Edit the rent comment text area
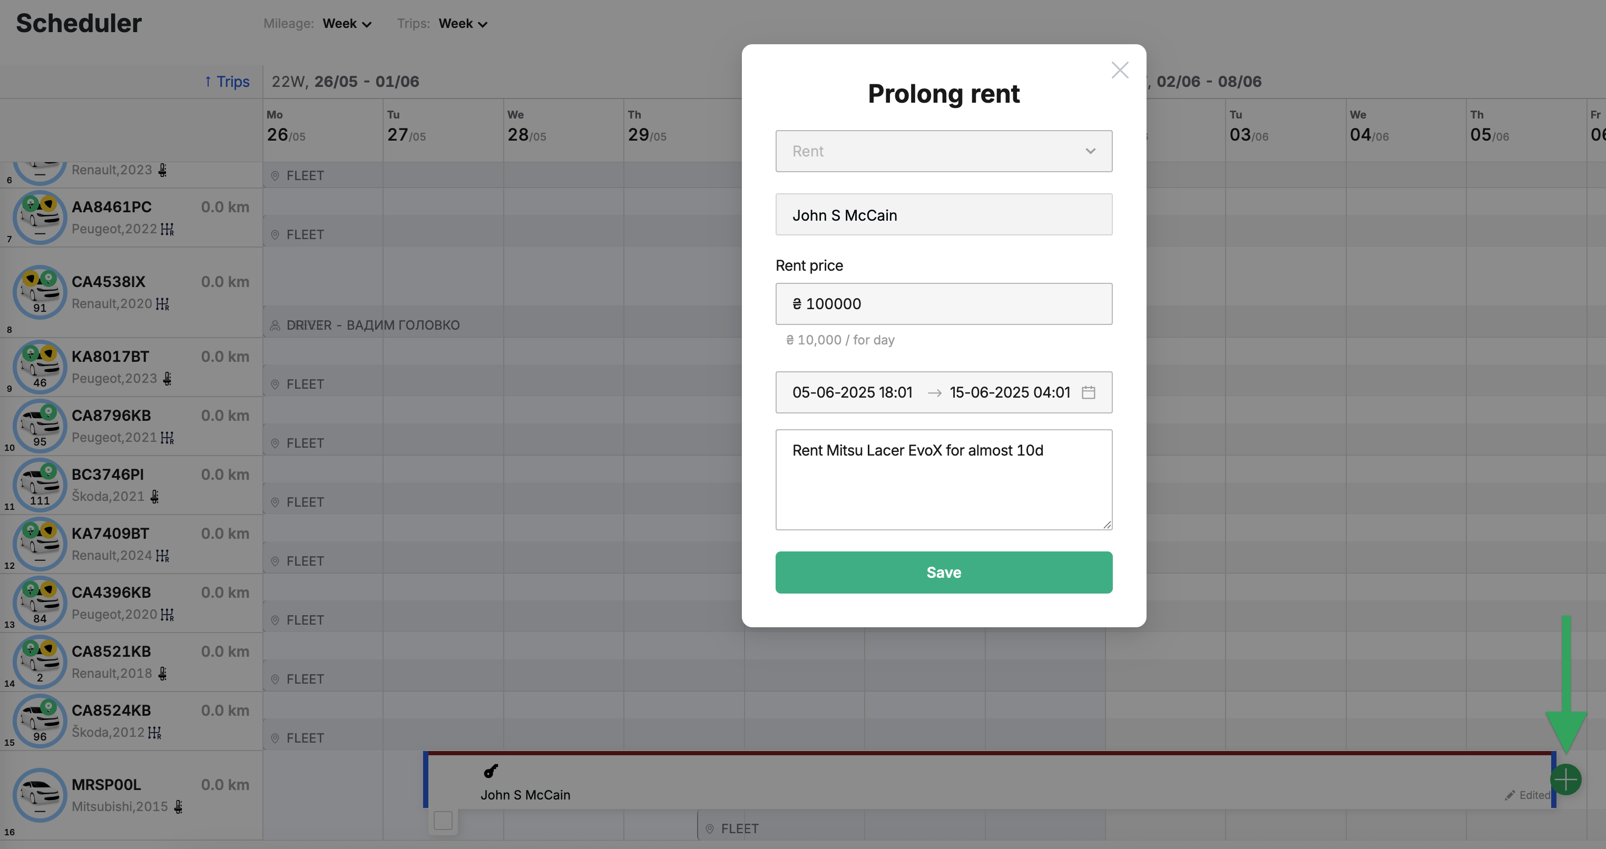Screen dimensions: 1606x849 943,479
